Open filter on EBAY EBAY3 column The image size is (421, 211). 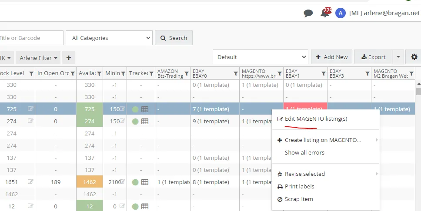(x=368, y=73)
